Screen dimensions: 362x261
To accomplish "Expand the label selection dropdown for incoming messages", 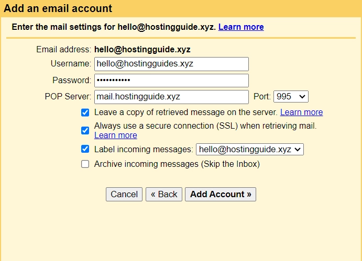I will coord(249,150).
